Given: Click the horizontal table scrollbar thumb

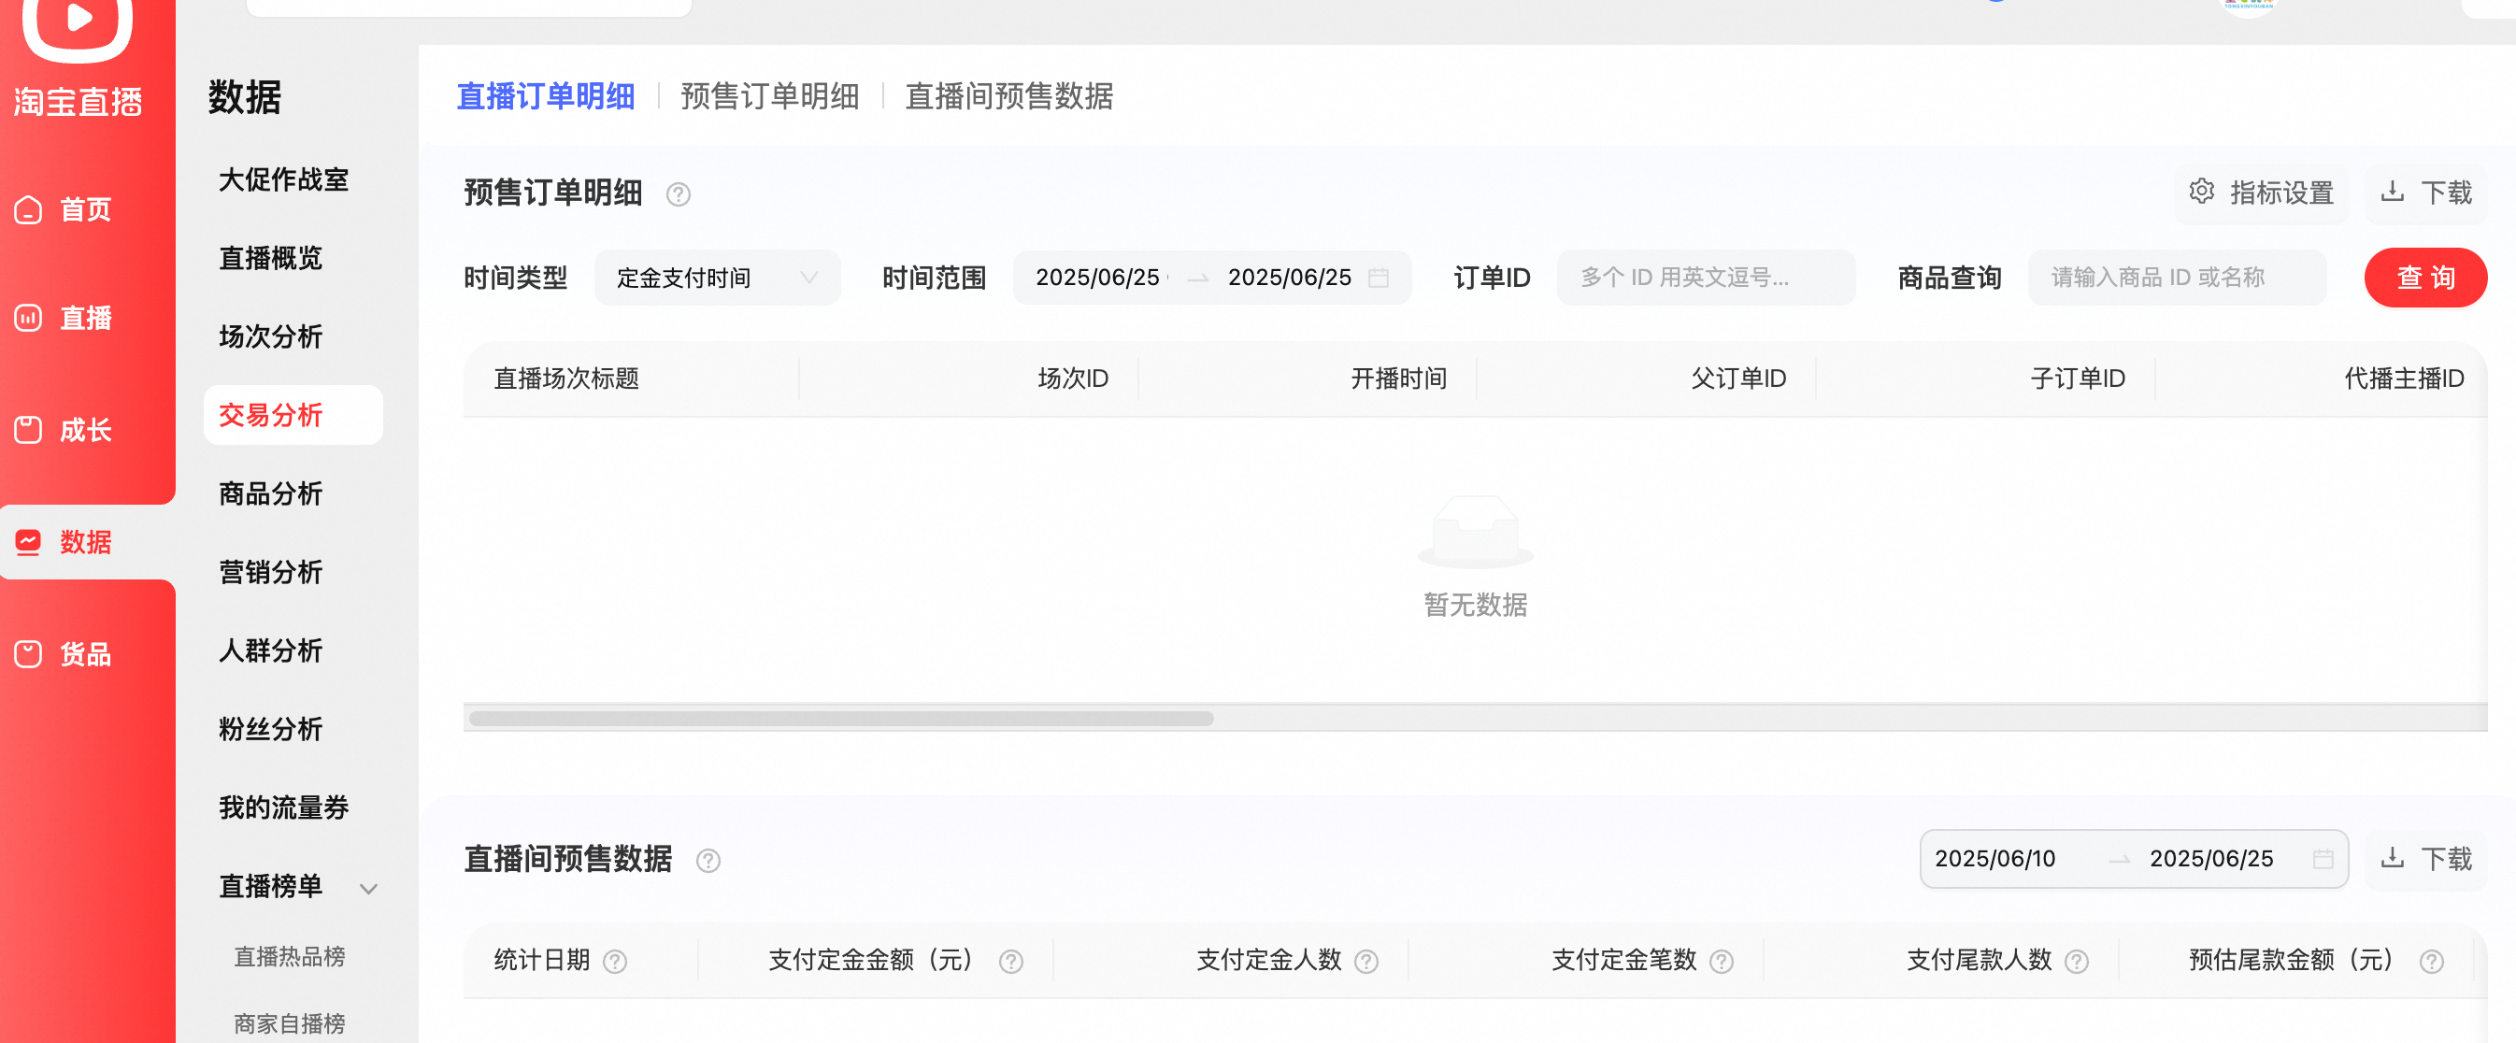Looking at the screenshot, I should [x=841, y=719].
